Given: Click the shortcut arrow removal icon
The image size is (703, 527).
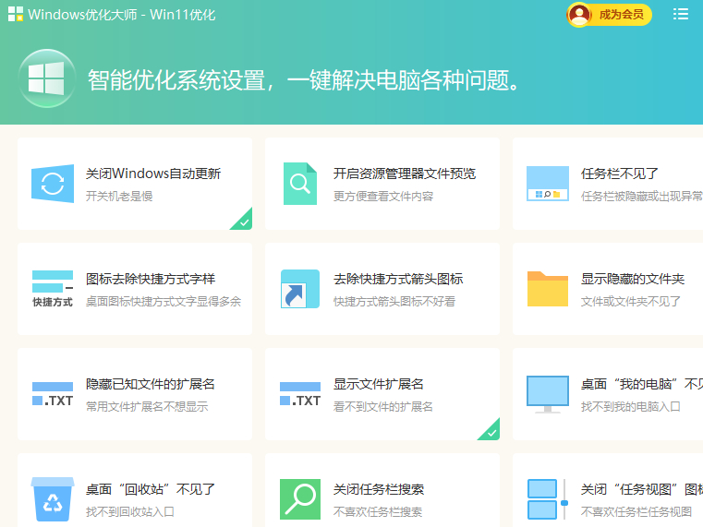Looking at the screenshot, I should [x=300, y=289].
